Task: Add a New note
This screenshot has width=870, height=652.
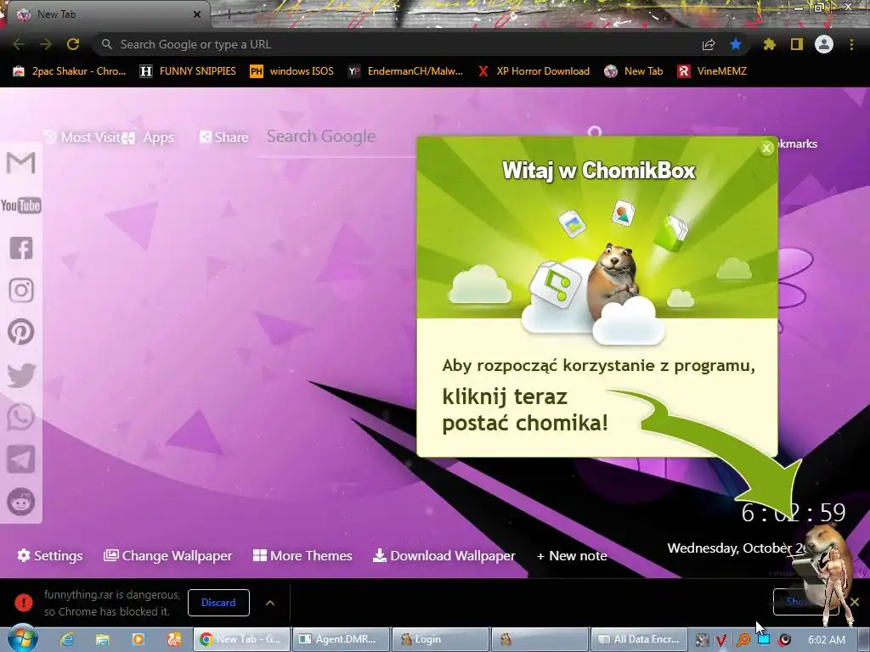Action: 572,555
